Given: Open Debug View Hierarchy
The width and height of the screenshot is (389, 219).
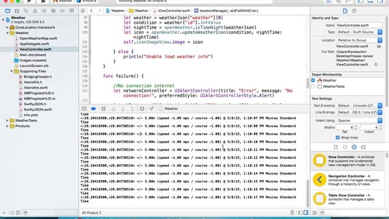Looking at the screenshot, I should point(142,108).
